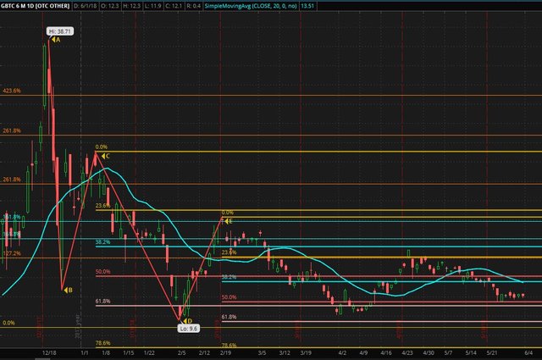Click the 0.0% label at the left edge
542x360 pixels.
tap(8, 323)
